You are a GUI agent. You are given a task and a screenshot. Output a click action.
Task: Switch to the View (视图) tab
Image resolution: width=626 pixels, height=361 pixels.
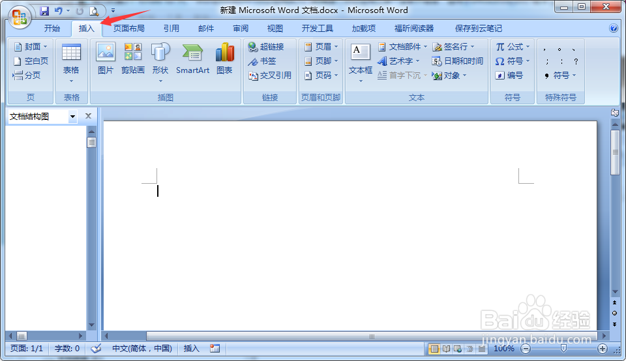pyautogui.click(x=275, y=28)
